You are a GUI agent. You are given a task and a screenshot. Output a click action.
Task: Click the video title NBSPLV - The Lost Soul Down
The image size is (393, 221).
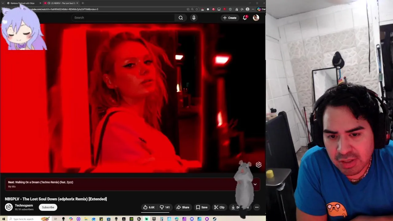point(56,199)
